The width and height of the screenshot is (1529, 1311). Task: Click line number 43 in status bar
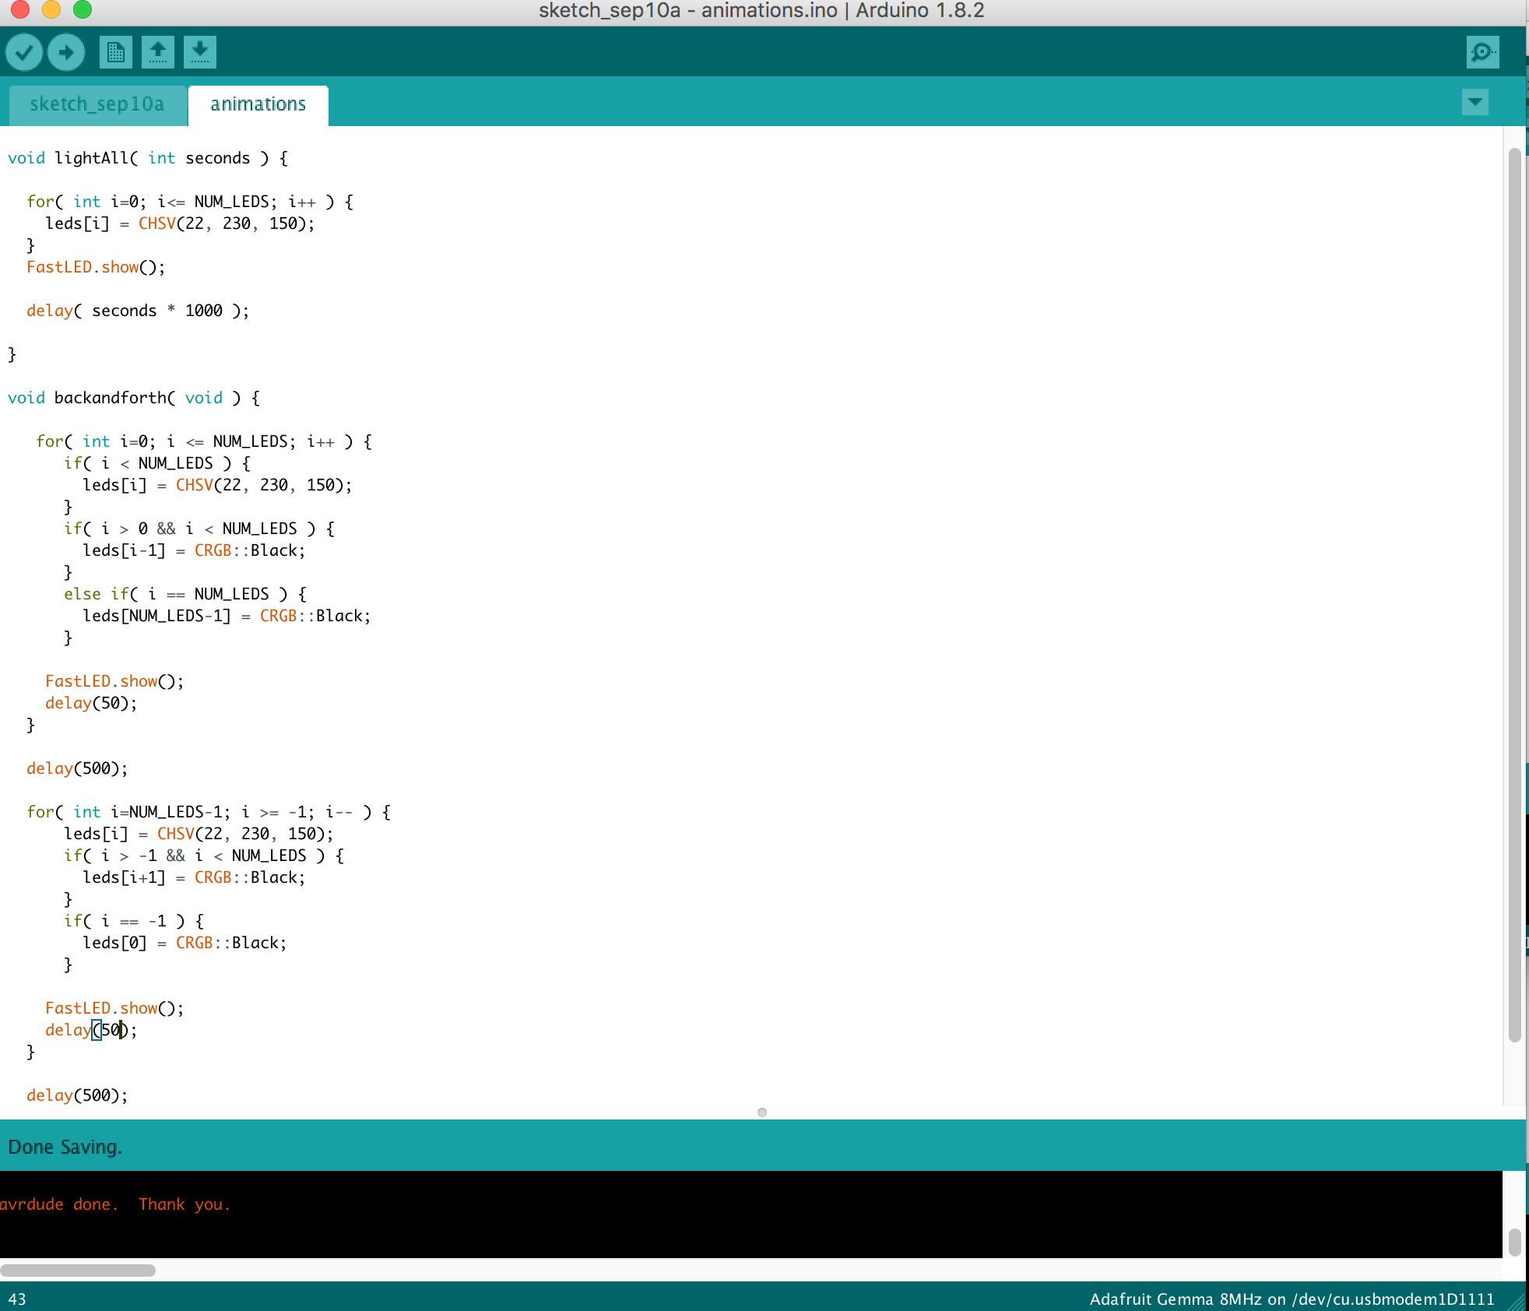click(17, 1299)
